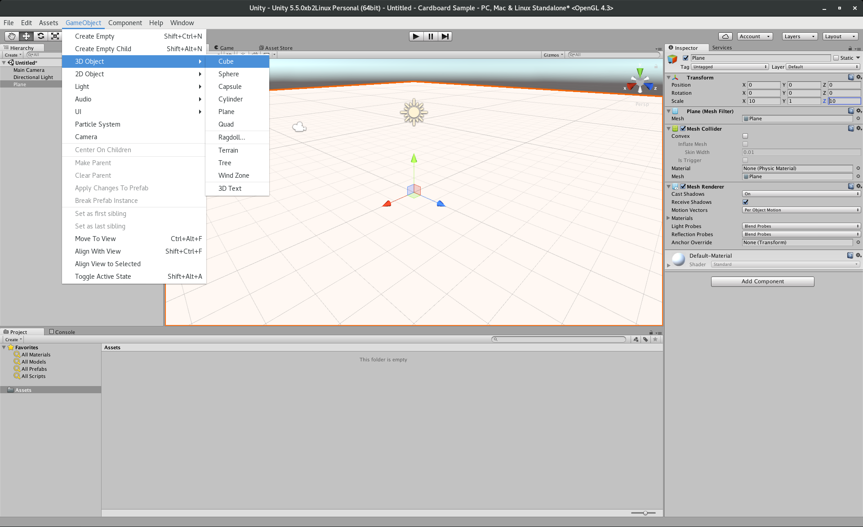Click the Play button
Image resolution: width=863 pixels, height=527 pixels.
click(416, 36)
